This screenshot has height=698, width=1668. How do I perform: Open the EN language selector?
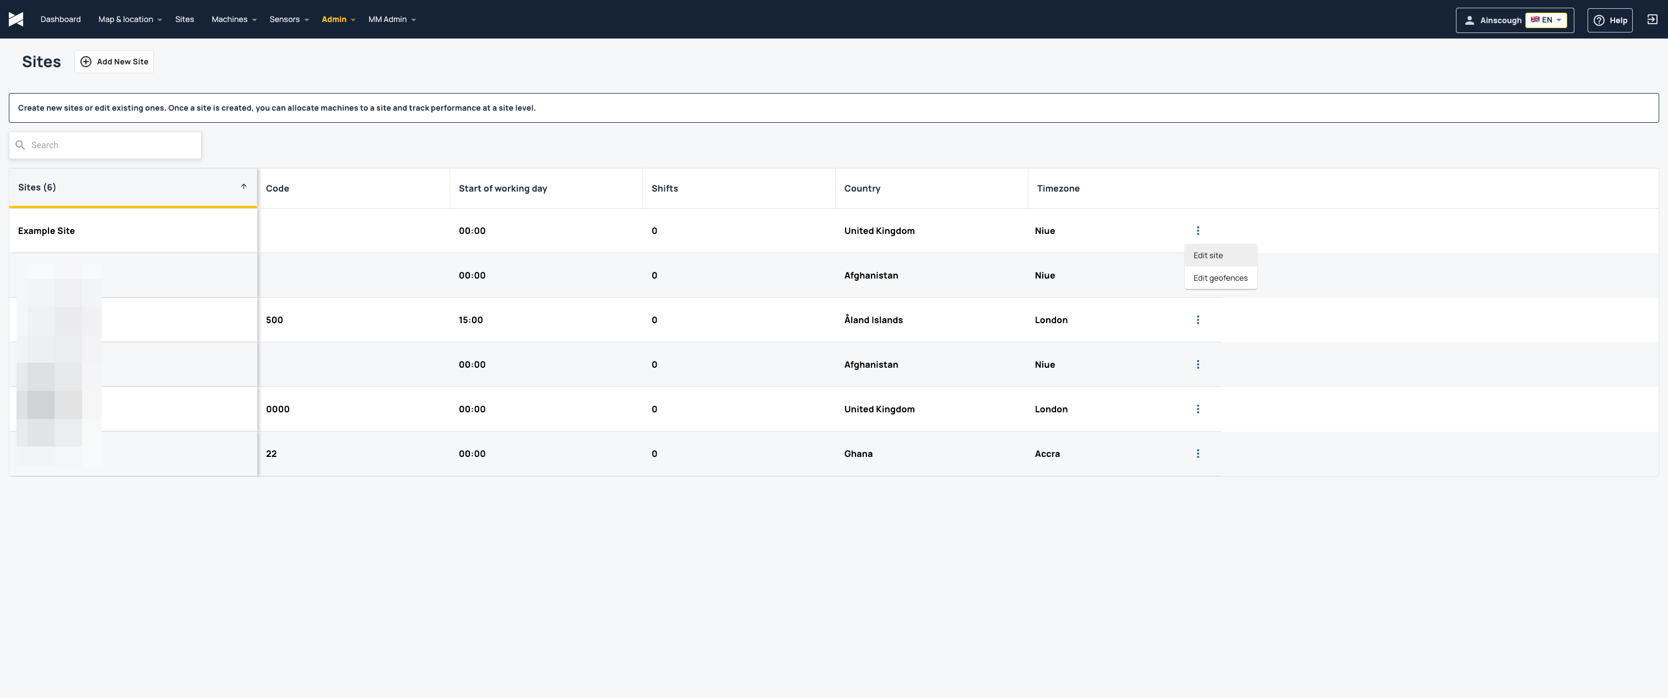coord(1546,20)
